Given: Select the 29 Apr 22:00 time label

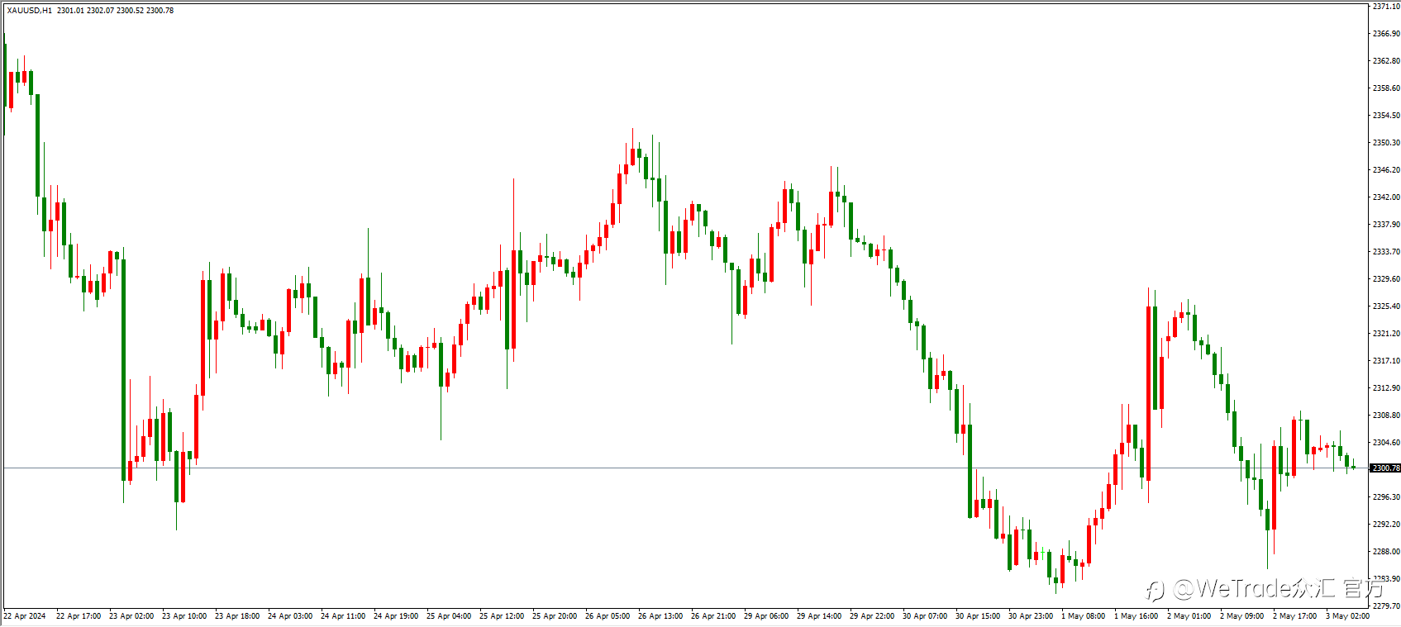Looking at the screenshot, I should [x=872, y=616].
